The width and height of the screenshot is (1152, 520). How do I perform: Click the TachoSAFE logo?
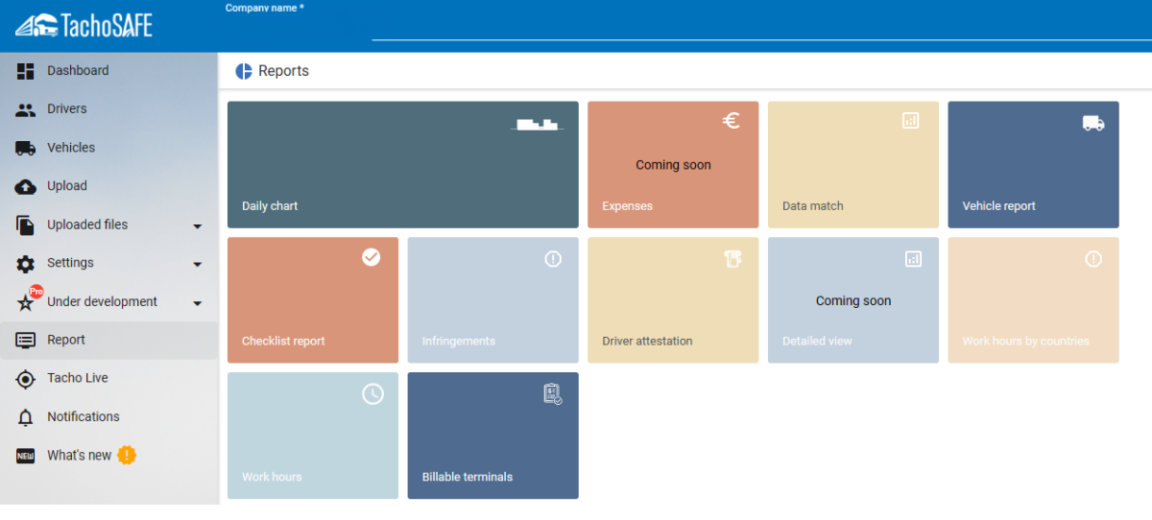click(84, 26)
